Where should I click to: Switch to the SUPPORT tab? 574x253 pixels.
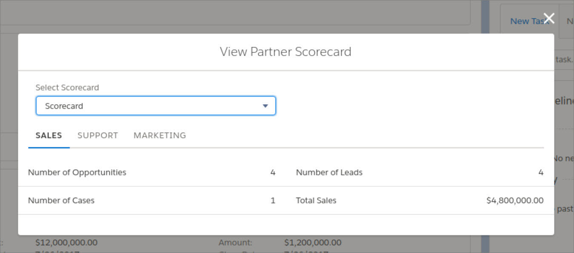(97, 135)
